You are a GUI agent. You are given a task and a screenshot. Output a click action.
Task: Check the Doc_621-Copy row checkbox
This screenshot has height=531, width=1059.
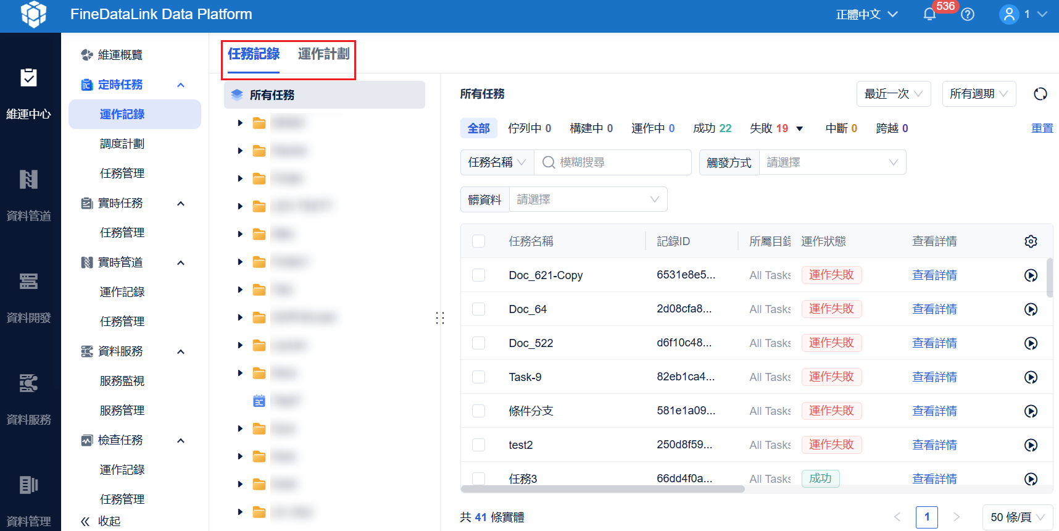[478, 275]
